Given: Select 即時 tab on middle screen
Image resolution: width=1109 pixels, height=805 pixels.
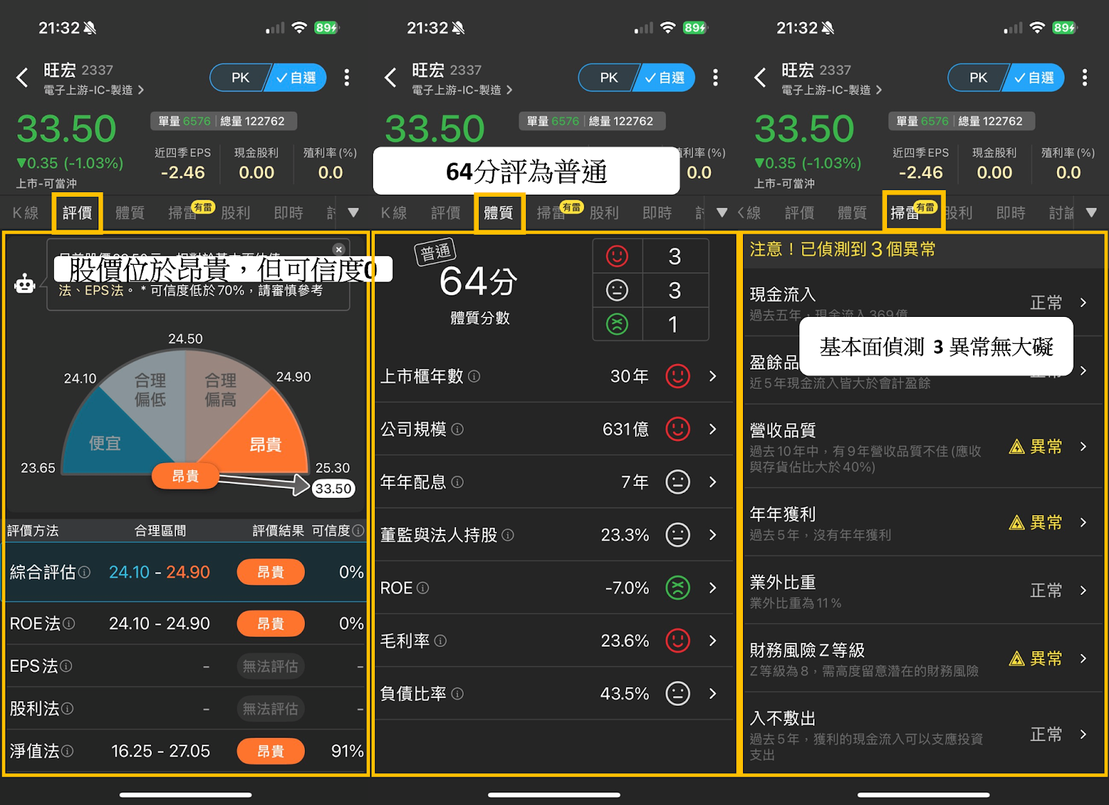Looking at the screenshot, I should [657, 213].
